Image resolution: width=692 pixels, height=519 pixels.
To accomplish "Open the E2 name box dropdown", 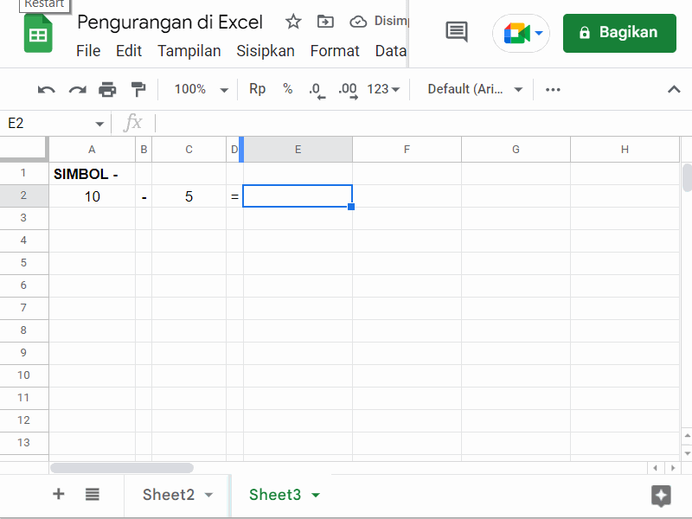I will point(99,124).
